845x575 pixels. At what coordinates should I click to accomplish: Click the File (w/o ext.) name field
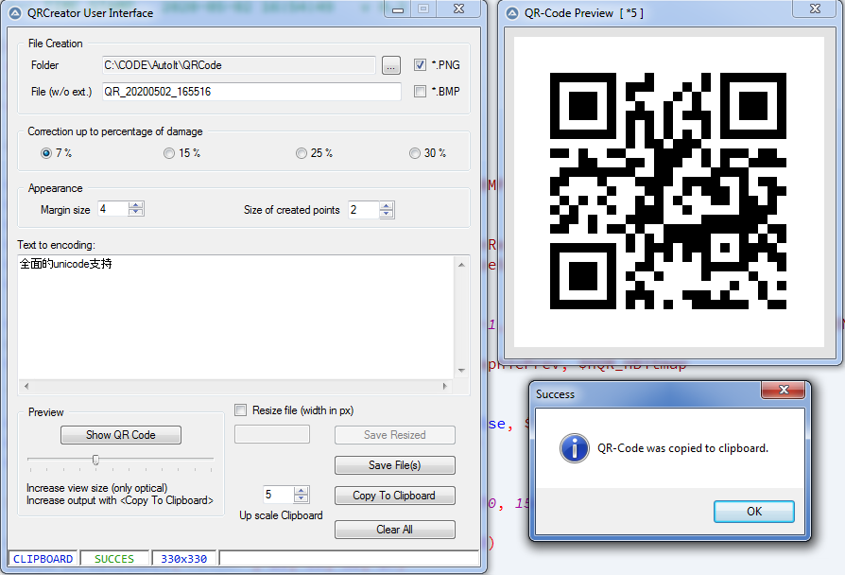(251, 92)
